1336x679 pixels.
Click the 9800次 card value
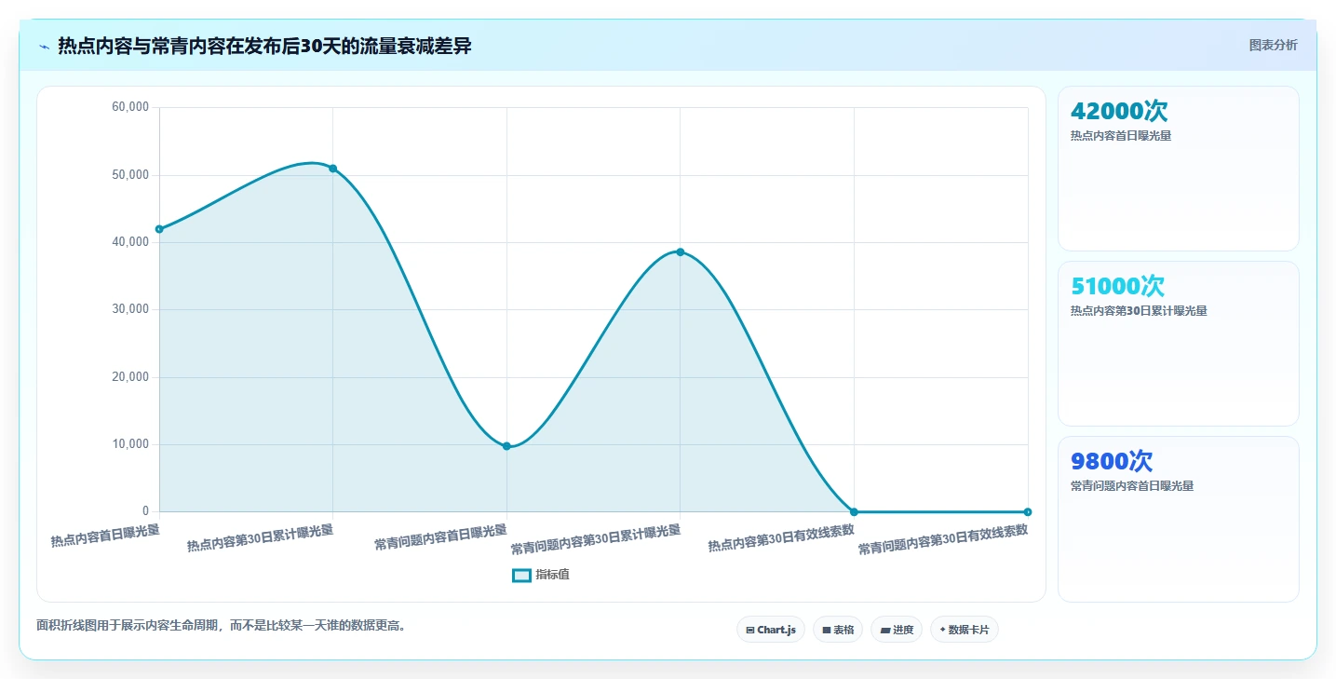1112,461
